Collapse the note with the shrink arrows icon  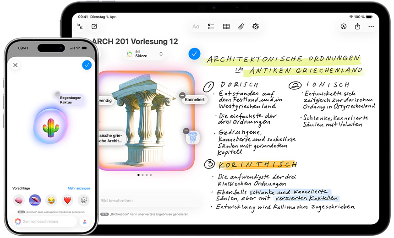click(80, 27)
